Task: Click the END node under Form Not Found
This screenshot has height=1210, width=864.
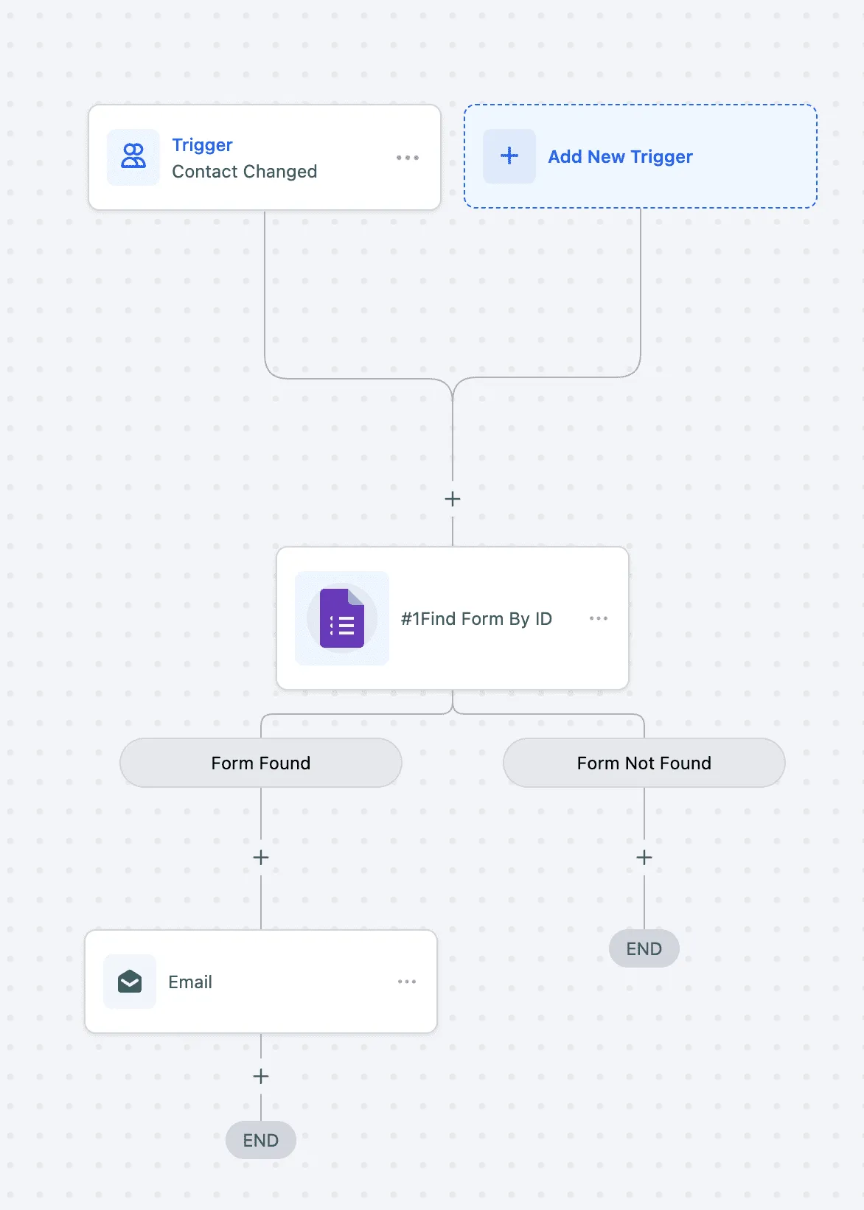Action: point(644,948)
